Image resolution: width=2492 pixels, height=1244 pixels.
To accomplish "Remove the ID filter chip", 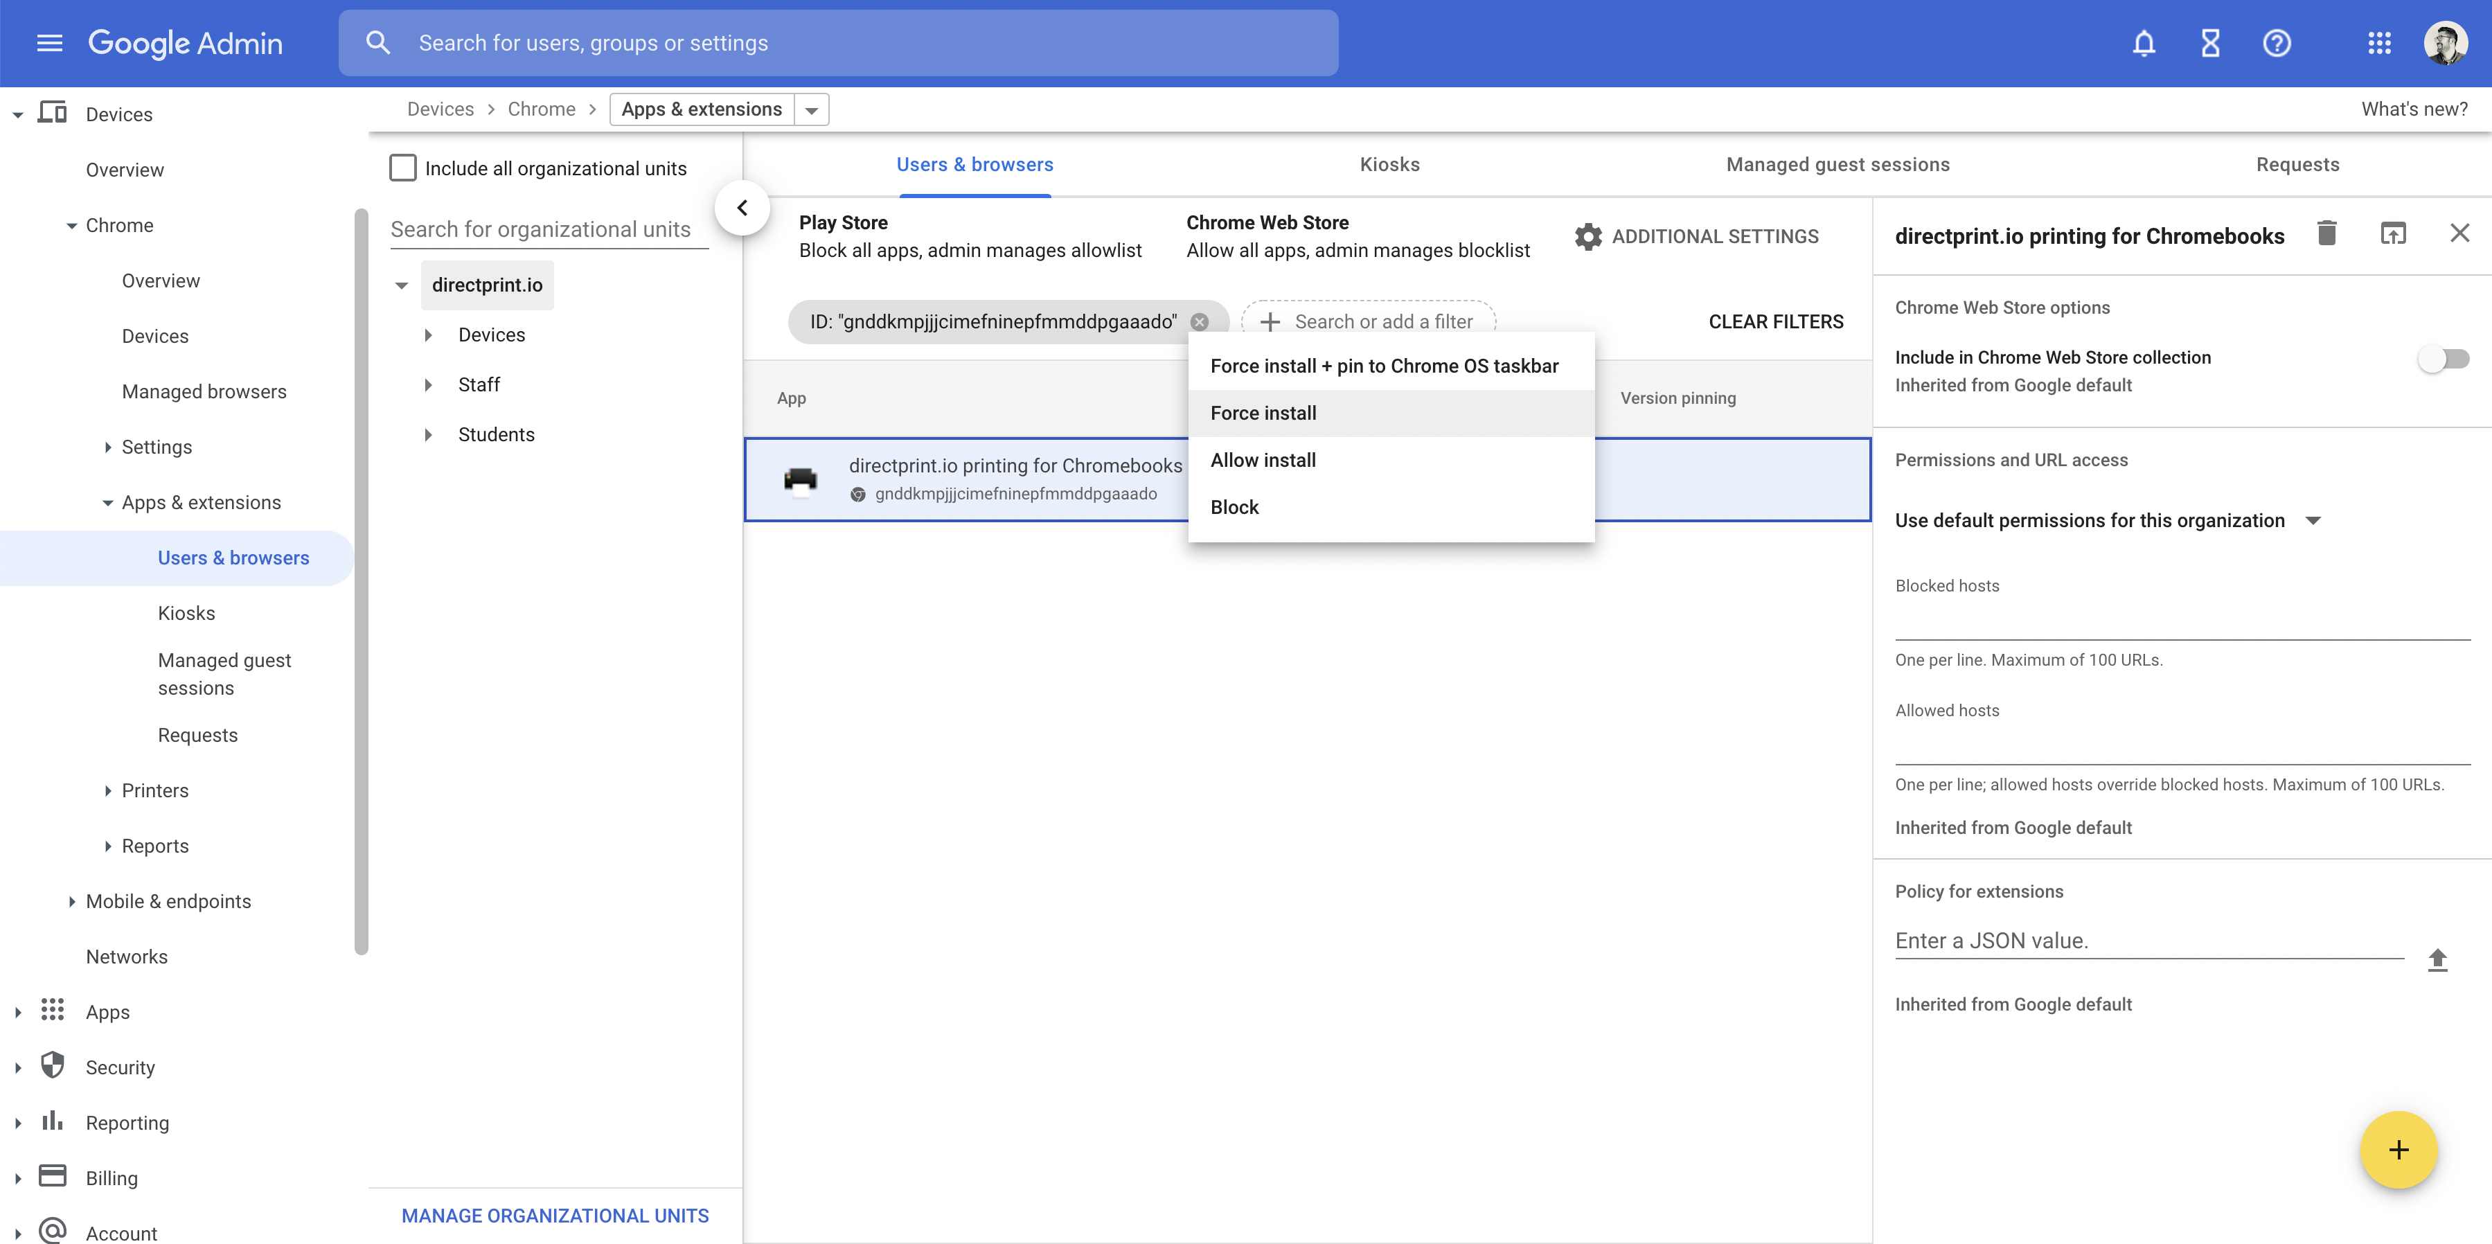I will pos(1200,321).
